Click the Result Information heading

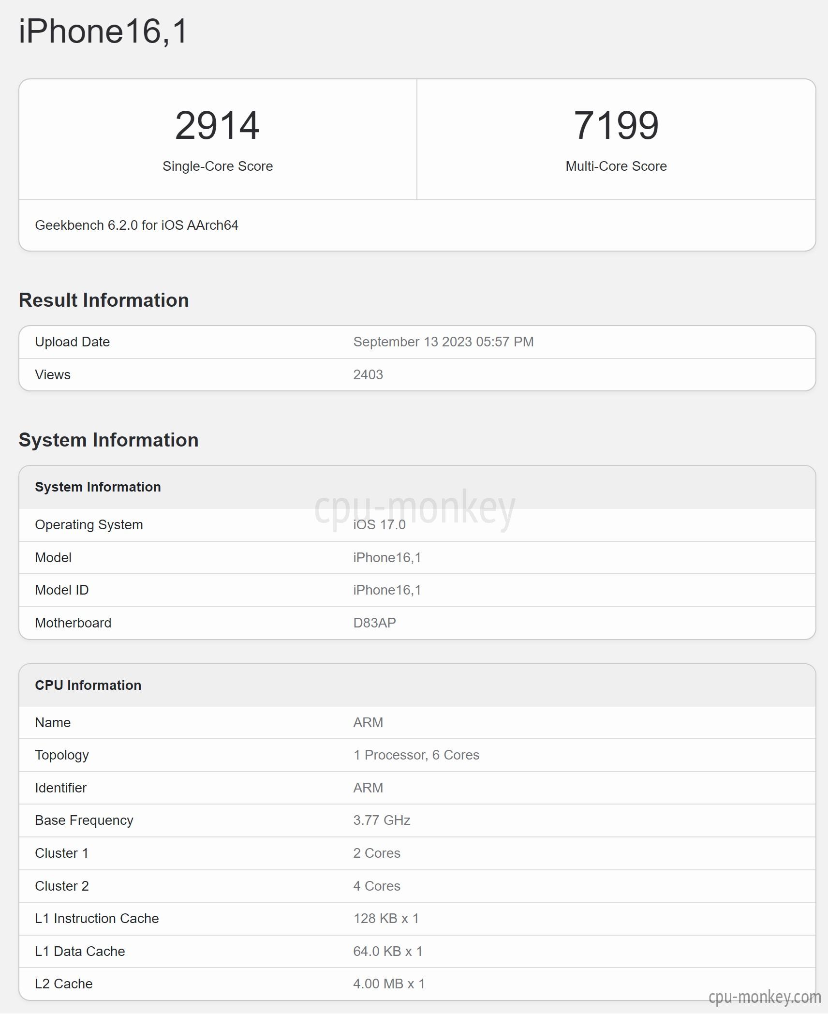103,300
